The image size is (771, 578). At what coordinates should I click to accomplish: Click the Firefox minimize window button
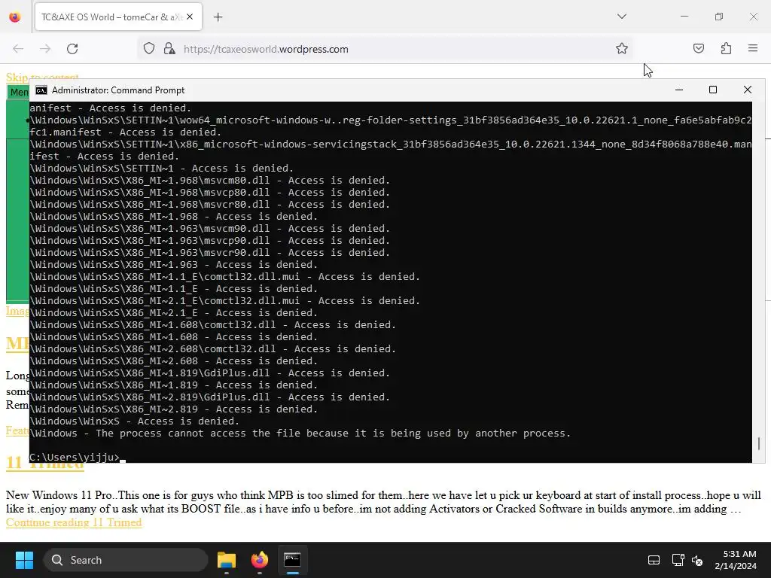tap(684, 17)
